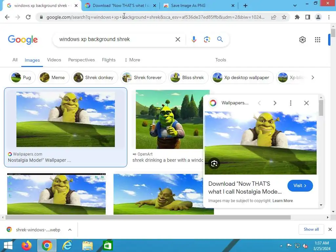Viewport: 336px width, 252px height.
Task: Open Google quick settings gear
Action: tap(302, 40)
